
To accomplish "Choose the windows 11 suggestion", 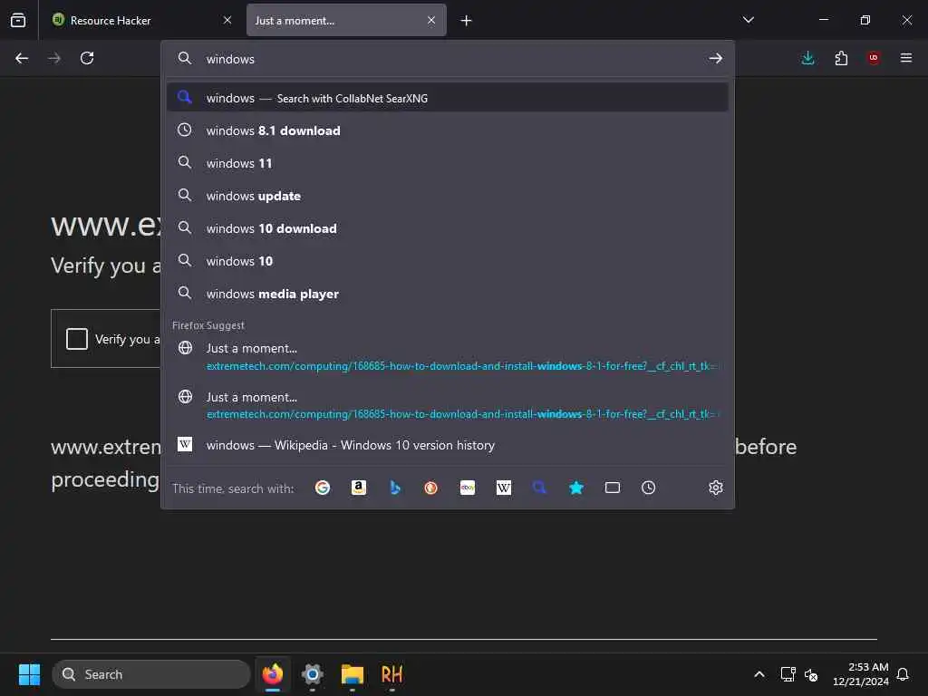I will [x=448, y=163].
